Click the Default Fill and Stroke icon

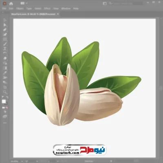pyautogui.click(x=3, y=97)
